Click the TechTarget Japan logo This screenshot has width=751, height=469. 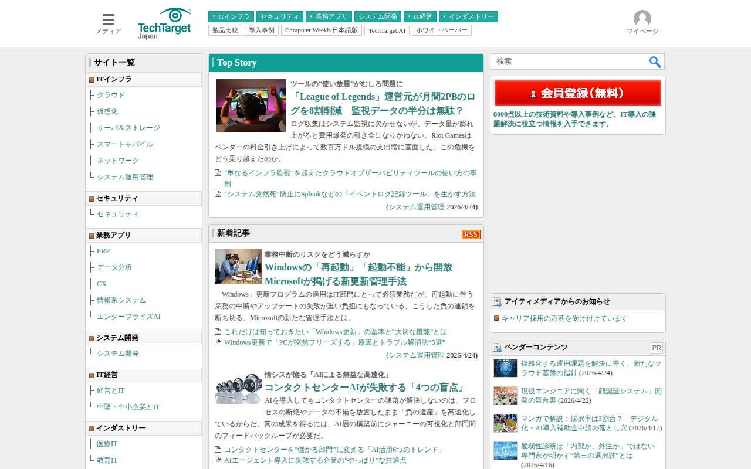tap(164, 23)
